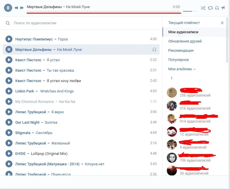Play Квест Пистолс – Я устал
This screenshot has width=230, height=189.
pos(9,60)
